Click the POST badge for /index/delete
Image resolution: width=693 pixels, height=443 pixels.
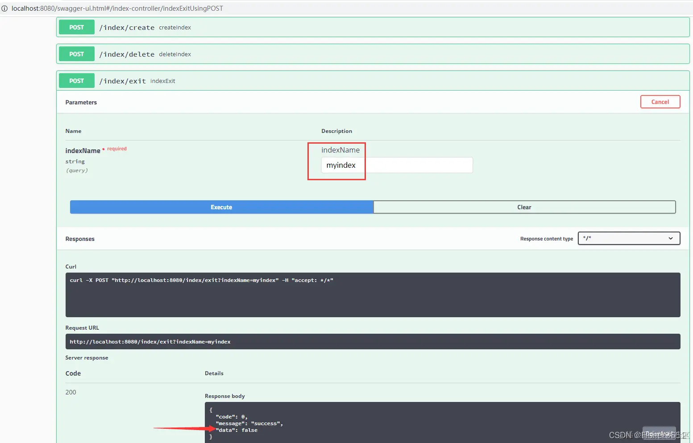(77, 54)
